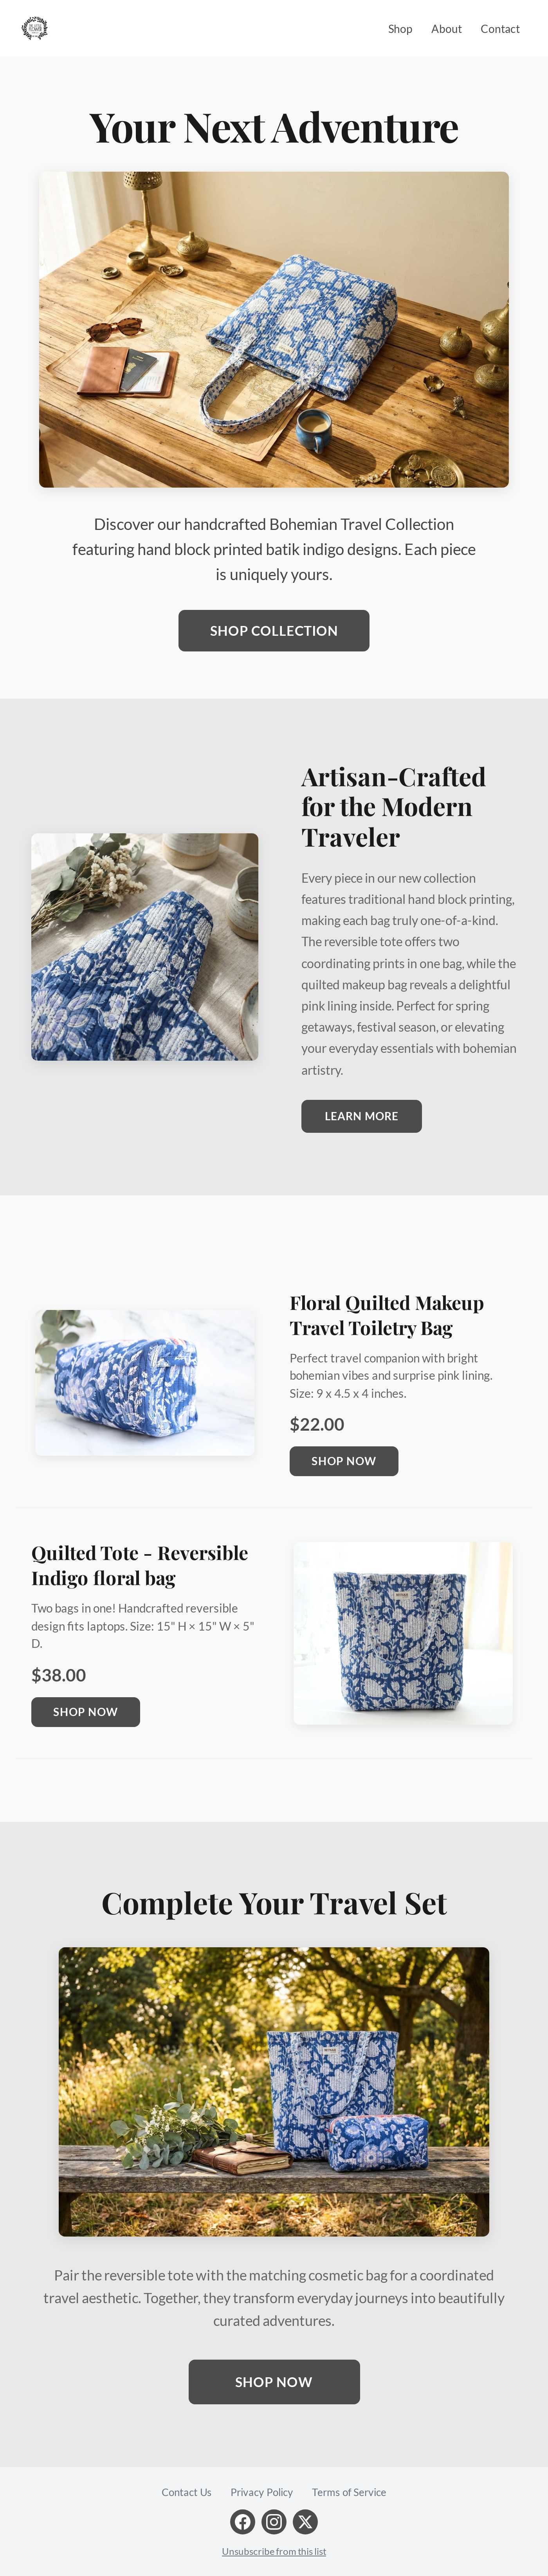This screenshot has width=548, height=2576.
Task: Open the reversible indigo tote product image
Action: [x=403, y=1633]
